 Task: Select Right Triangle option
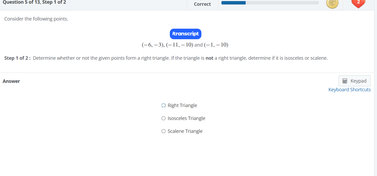[163, 105]
